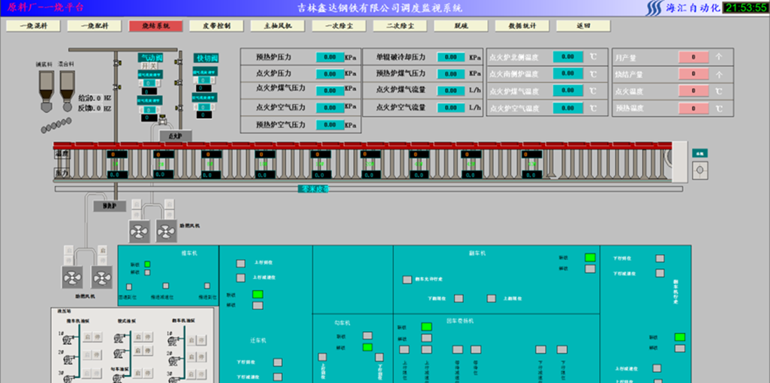Click the left combustion fan icon below 预热炉
Viewport: 770px width, 383px height.
(x=140, y=231)
